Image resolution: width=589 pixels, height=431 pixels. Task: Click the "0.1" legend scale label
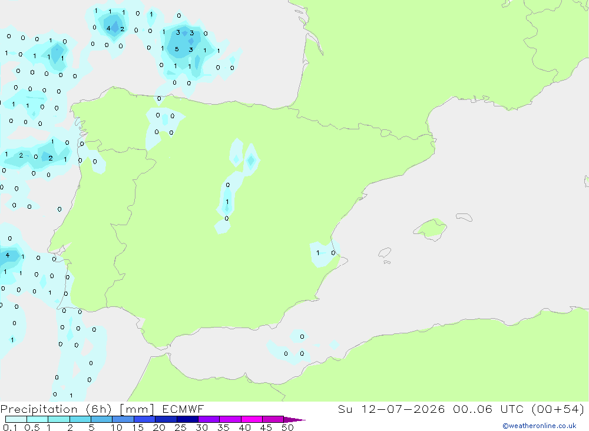click(10, 427)
